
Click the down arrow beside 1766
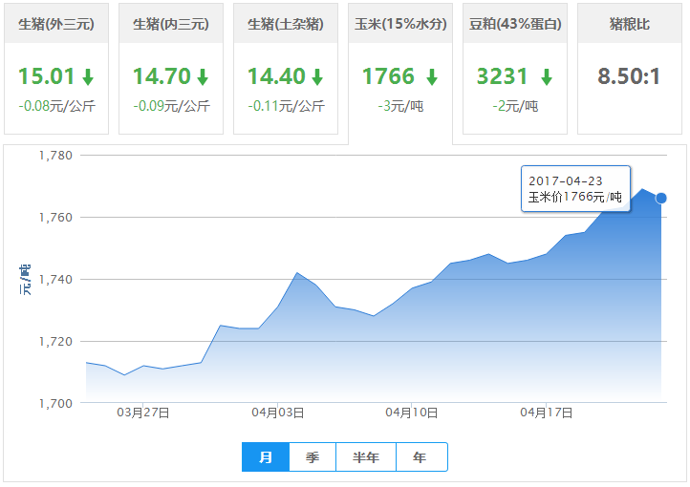click(x=432, y=77)
